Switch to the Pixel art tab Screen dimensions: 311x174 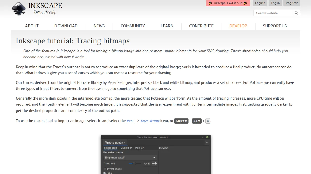click(x=140, y=148)
